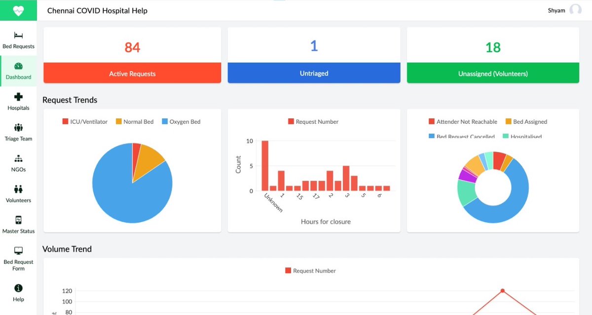This screenshot has width=592, height=315.
Task: Open Bed Request Form monitor icon
Action: click(18, 251)
